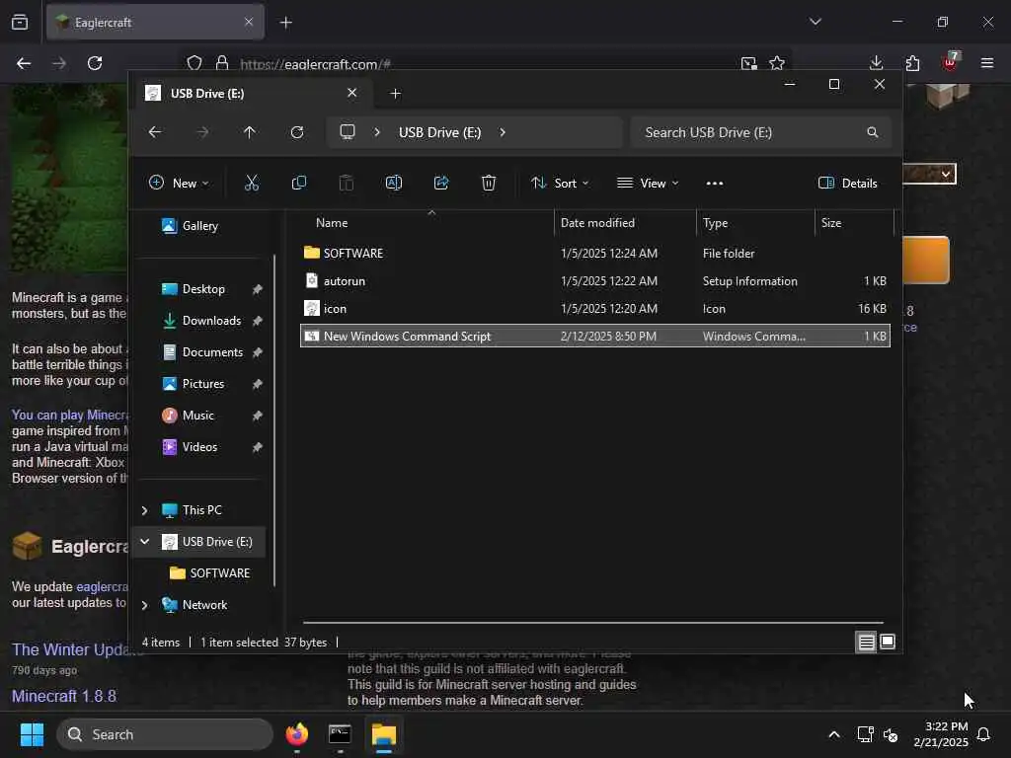Switch to large thumbnails view icon in status bar
Viewport: 1011px width, 758px height.
(888, 642)
